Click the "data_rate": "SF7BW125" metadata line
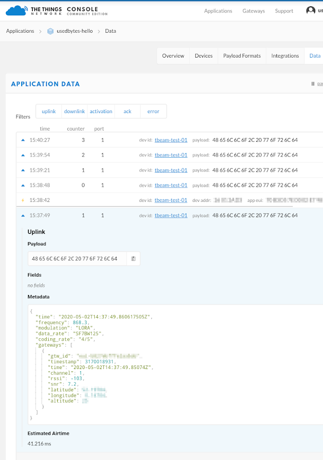The image size is (323, 460). point(70,334)
